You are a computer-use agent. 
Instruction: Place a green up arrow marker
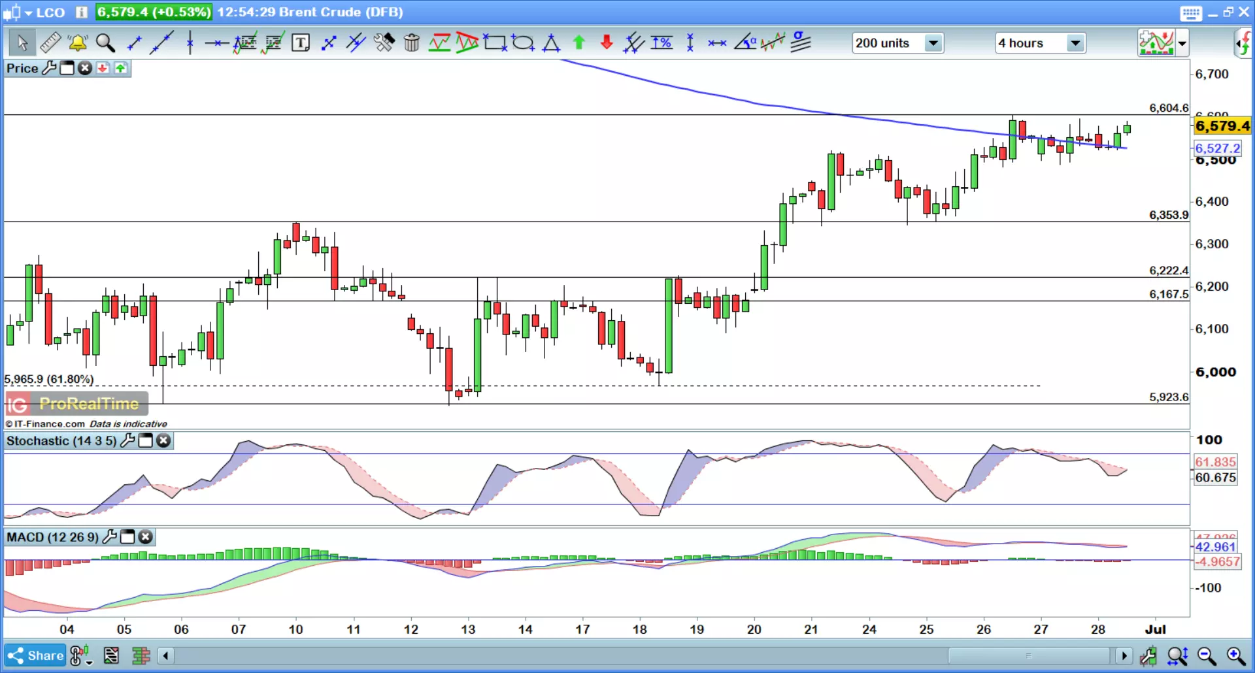coord(578,43)
